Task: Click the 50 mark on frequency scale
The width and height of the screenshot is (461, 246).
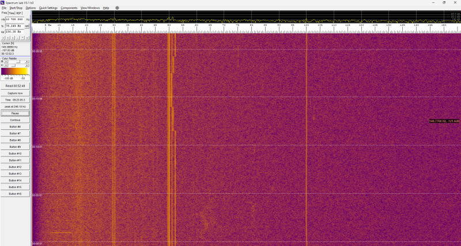Action: 169,25
